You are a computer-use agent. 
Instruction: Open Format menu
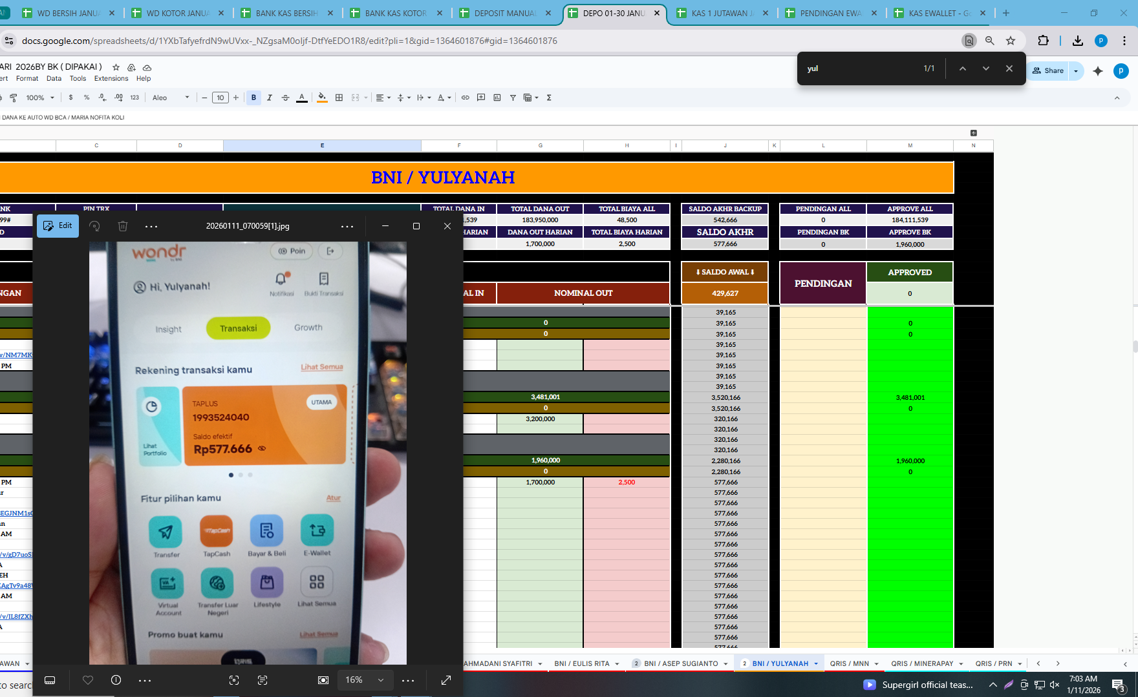(x=27, y=78)
